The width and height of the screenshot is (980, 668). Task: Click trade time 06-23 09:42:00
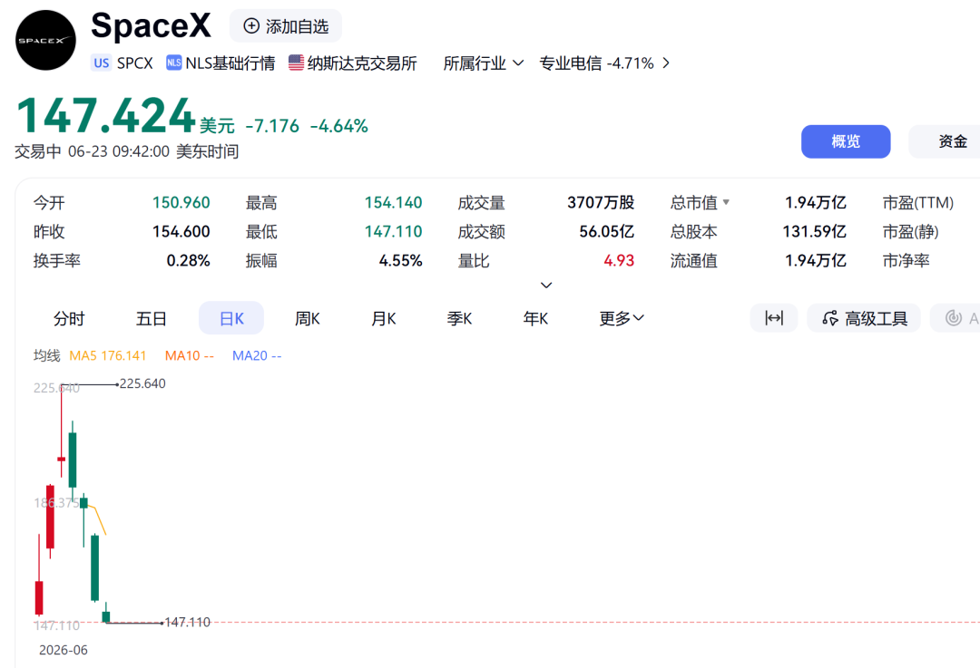coord(119,151)
